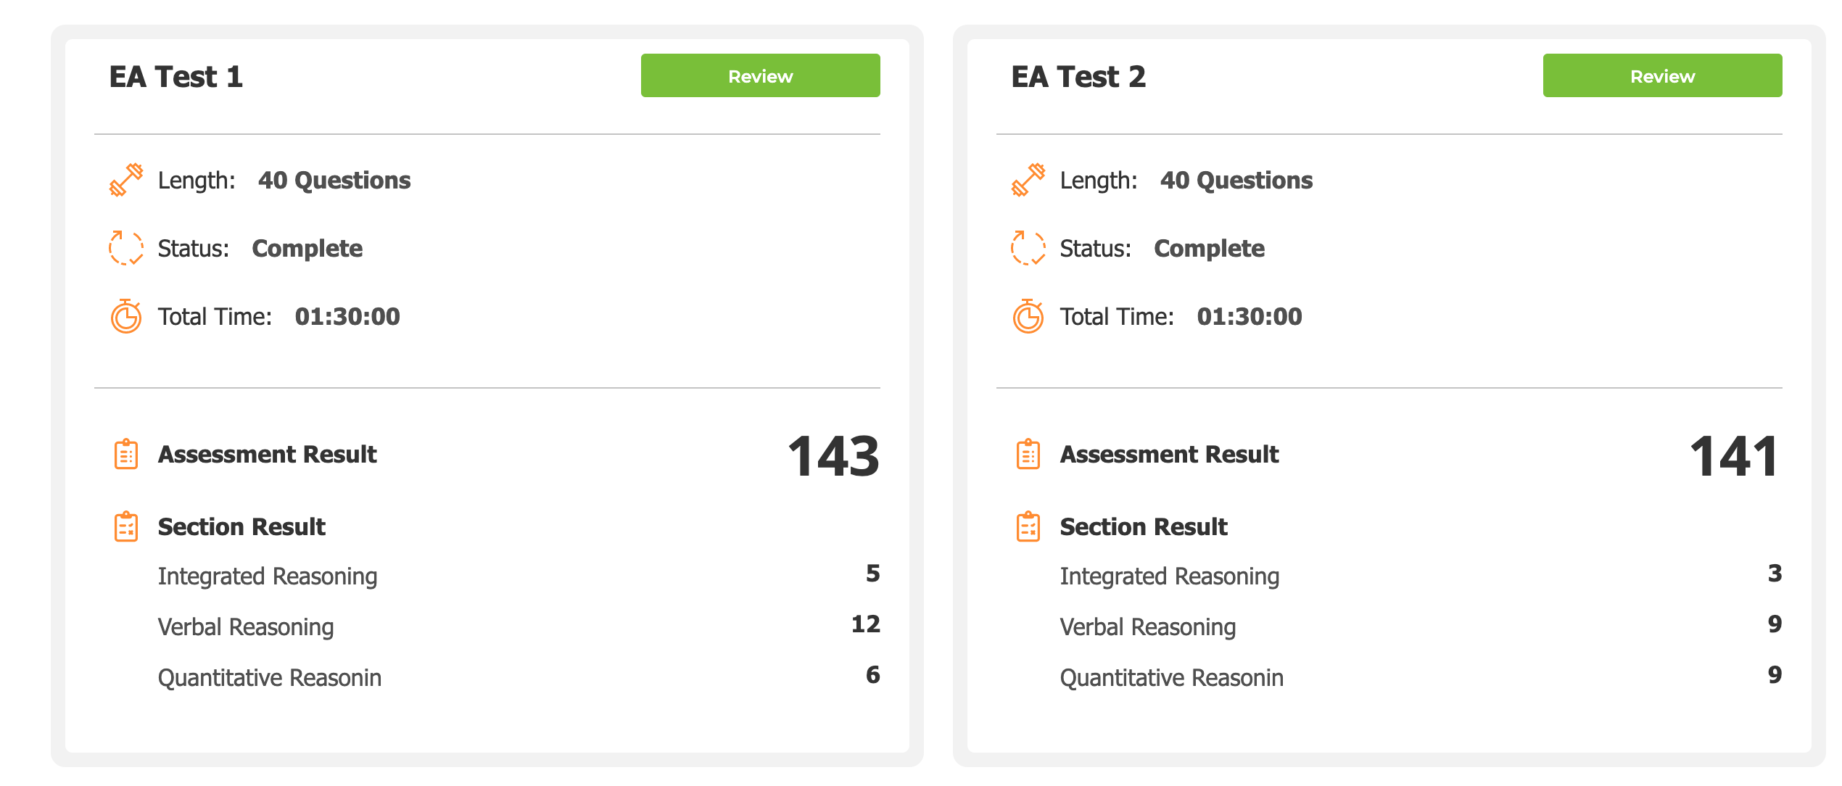Click Integrated Reasoning label in EA Test 1
Viewport: 1842px width, 786px height.
pos(268,576)
